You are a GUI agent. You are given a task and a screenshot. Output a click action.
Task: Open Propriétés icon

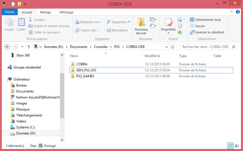tap(168, 22)
